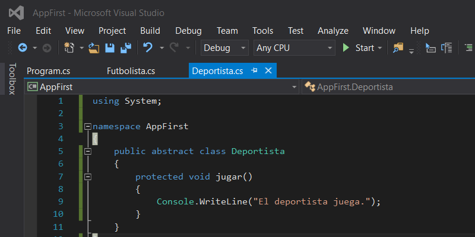Open the Find in Files icon
The image size is (475, 237).
tap(397, 48)
